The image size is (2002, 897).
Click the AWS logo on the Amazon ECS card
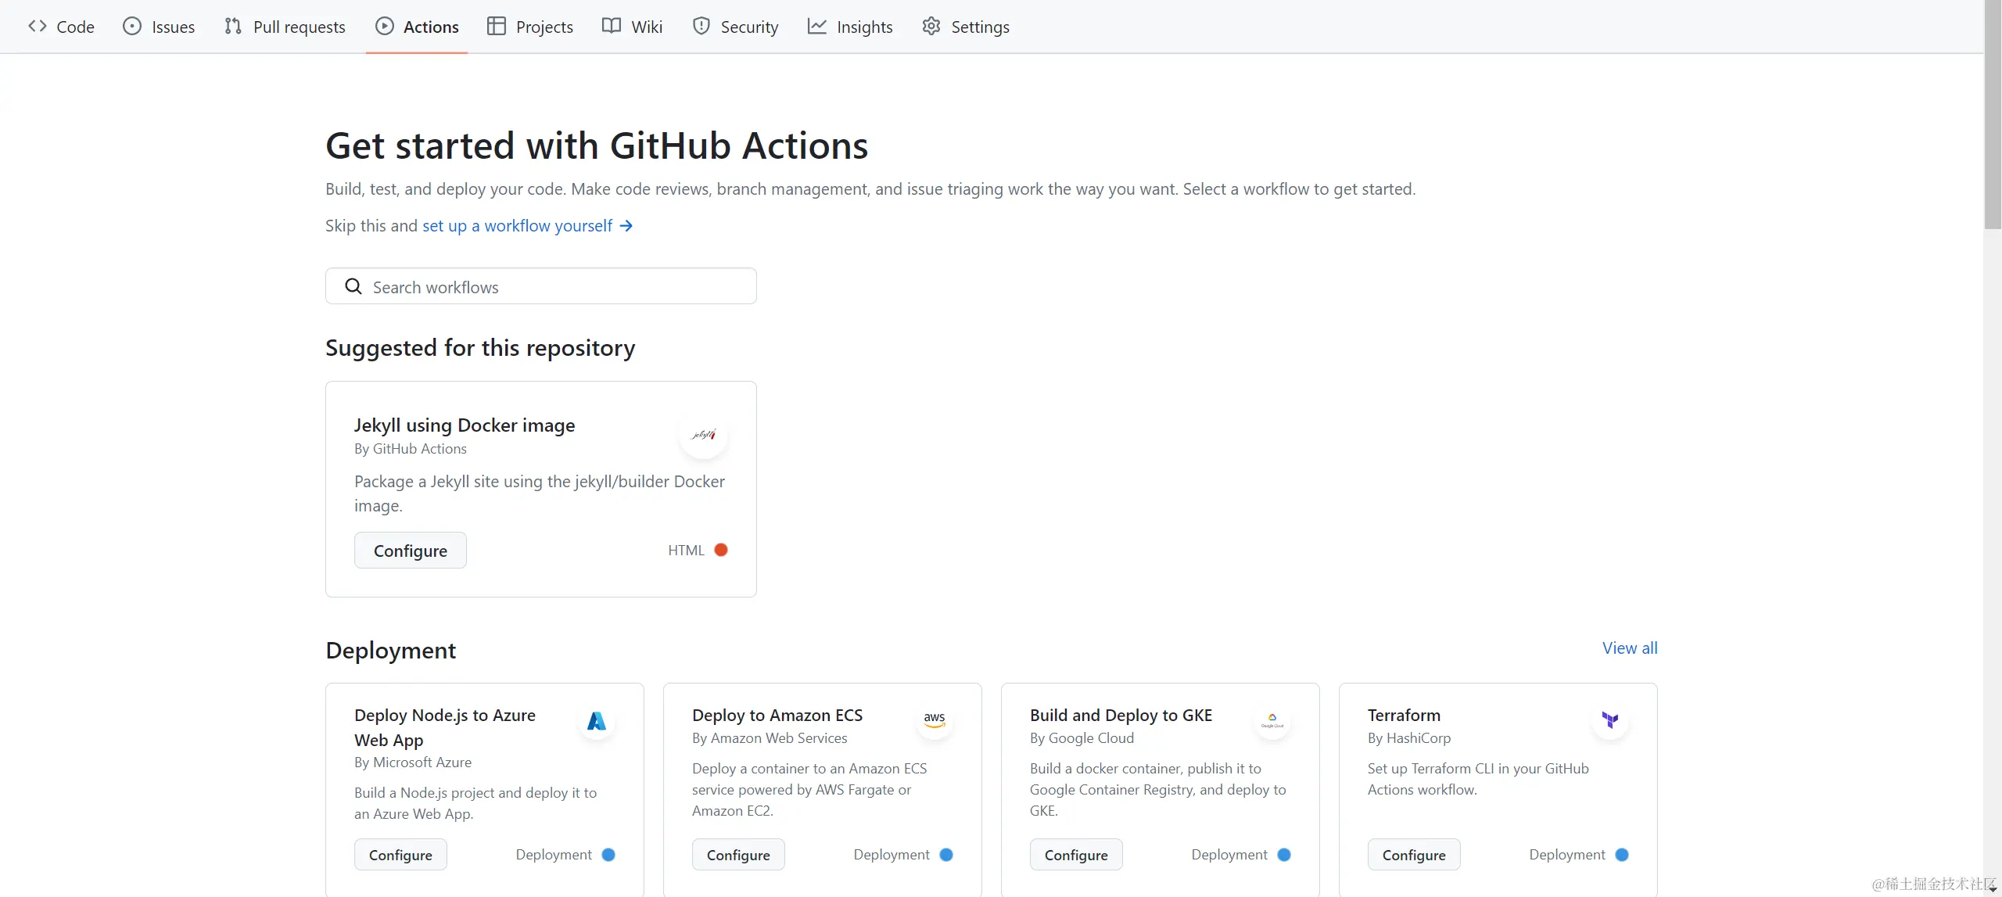click(x=935, y=719)
